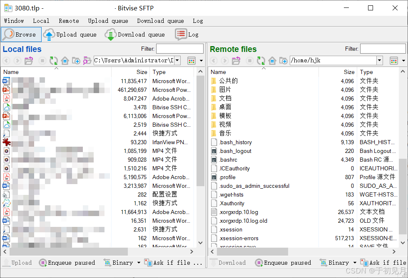
Task: Click the Remote view layout icon
Action: (394, 61)
